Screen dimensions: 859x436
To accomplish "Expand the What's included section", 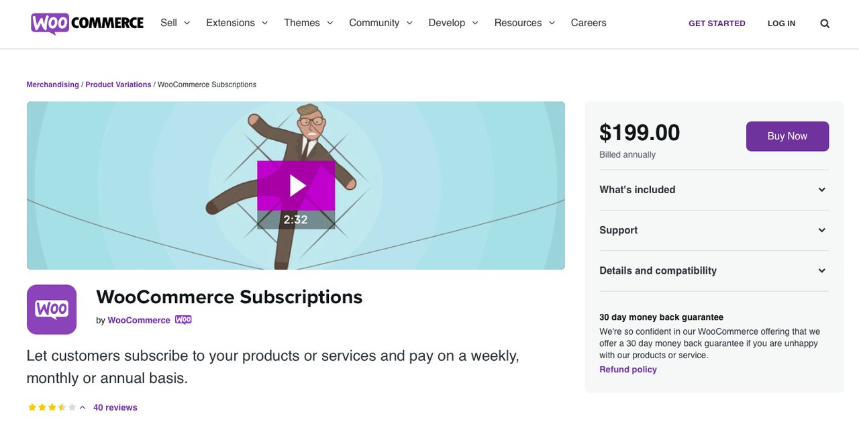I will coord(713,190).
